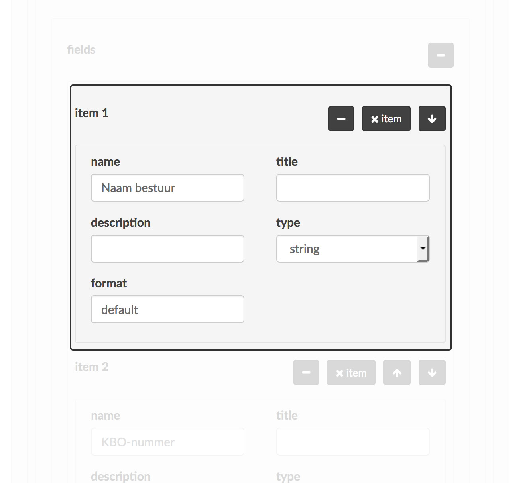This screenshot has width=523, height=483.
Task: Click the fields section heading
Action: tap(81, 50)
